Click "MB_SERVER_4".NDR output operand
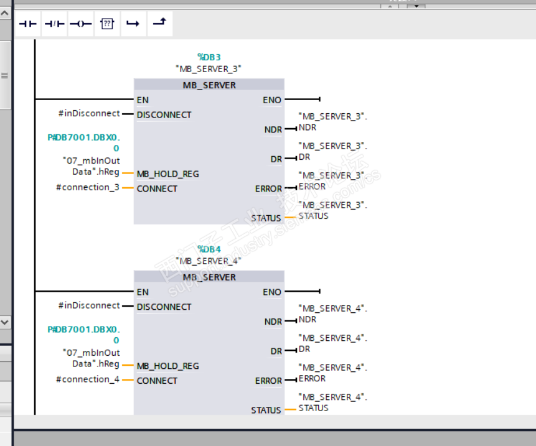This screenshot has height=446, width=536. pyautogui.click(x=333, y=314)
